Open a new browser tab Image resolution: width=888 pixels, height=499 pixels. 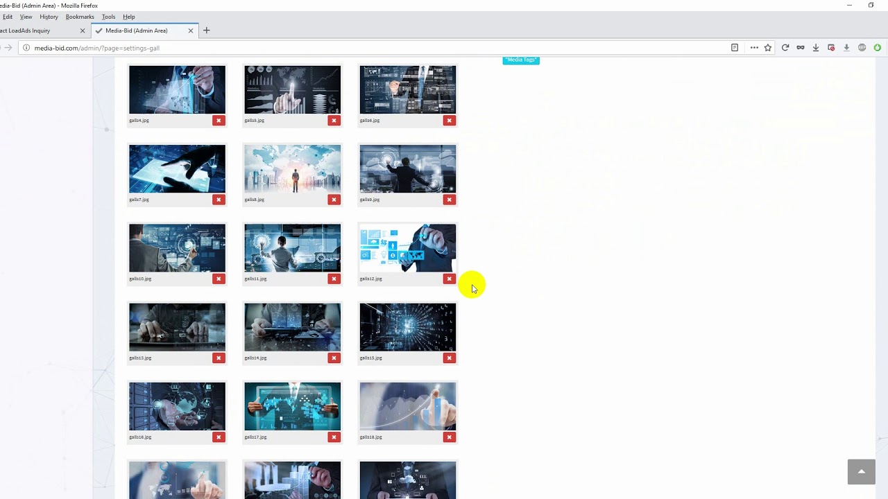click(206, 30)
